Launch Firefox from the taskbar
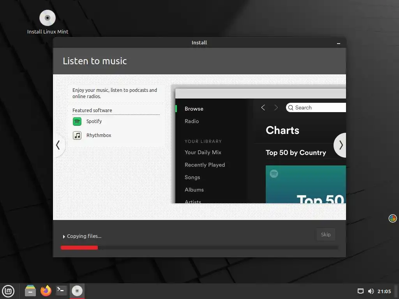The width and height of the screenshot is (399, 299). click(46, 290)
